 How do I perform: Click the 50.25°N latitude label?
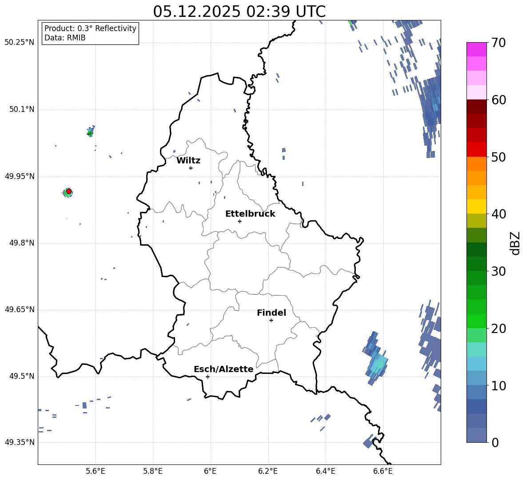pos(19,43)
